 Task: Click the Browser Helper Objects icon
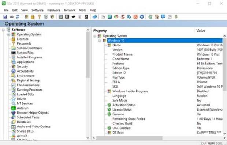14,112
